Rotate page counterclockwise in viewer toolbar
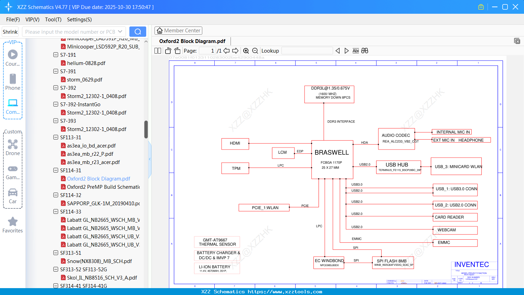524x295 pixels. coord(168,51)
